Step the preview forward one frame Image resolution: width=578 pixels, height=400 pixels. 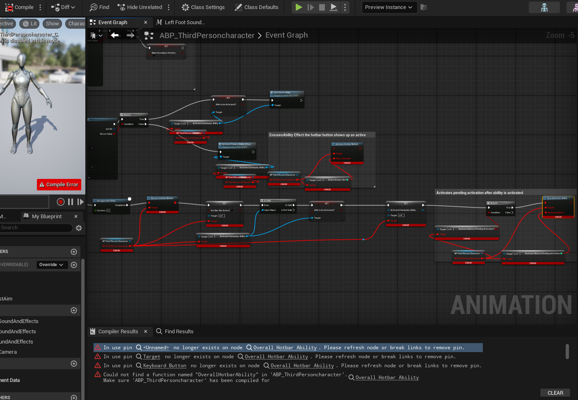tap(80, 202)
